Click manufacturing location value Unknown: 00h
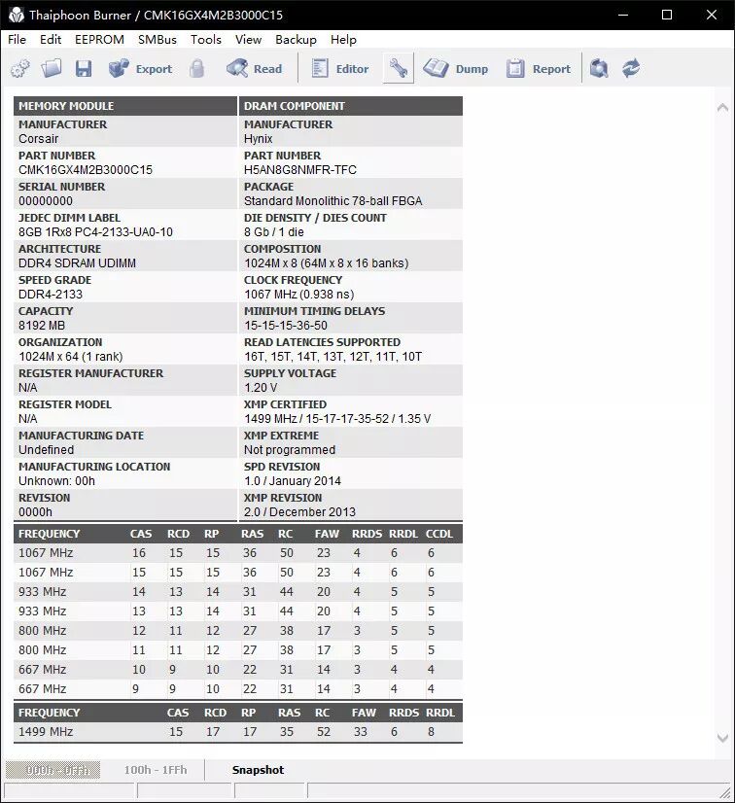The width and height of the screenshot is (735, 803). [x=56, y=481]
